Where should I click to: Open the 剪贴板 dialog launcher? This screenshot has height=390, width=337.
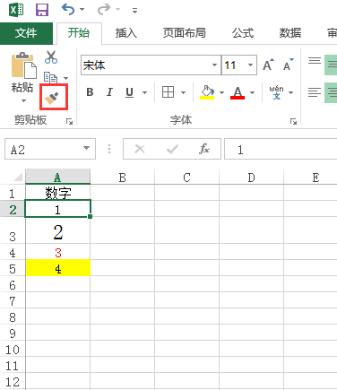coord(70,121)
